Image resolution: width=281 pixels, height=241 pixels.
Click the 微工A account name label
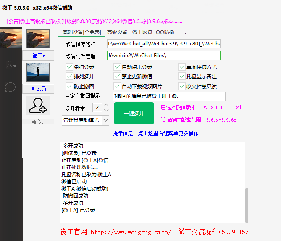(x=39, y=56)
